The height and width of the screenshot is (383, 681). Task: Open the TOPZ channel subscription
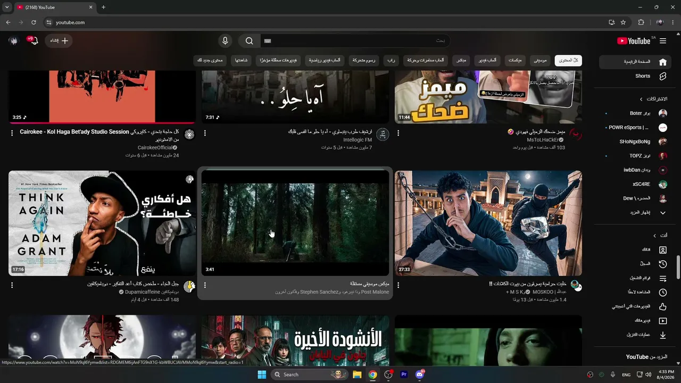tap(636, 156)
